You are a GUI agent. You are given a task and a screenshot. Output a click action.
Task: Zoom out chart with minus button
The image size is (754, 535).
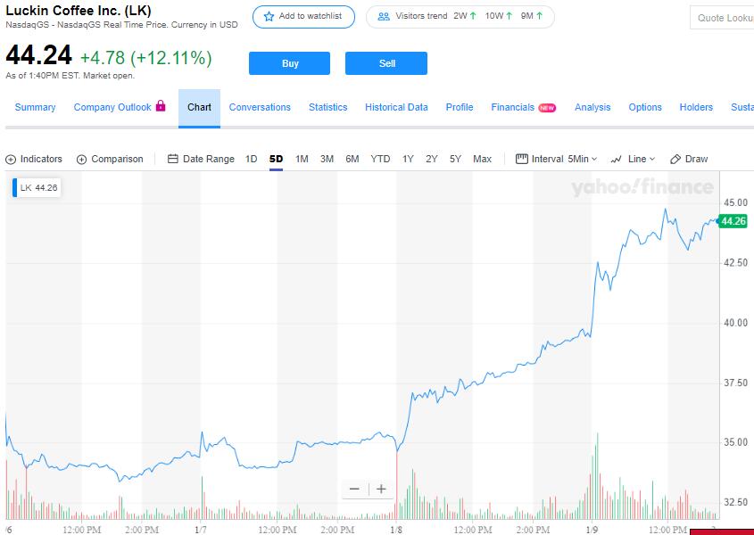354,489
